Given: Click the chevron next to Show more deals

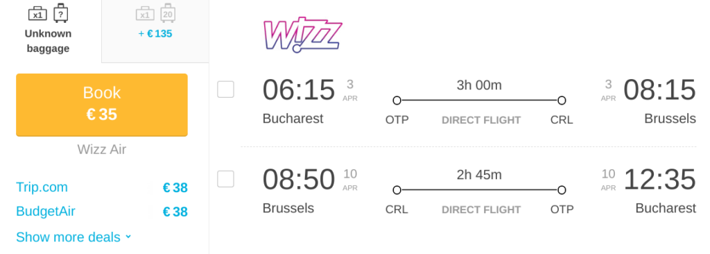Looking at the screenshot, I should (x=128, y=237).
